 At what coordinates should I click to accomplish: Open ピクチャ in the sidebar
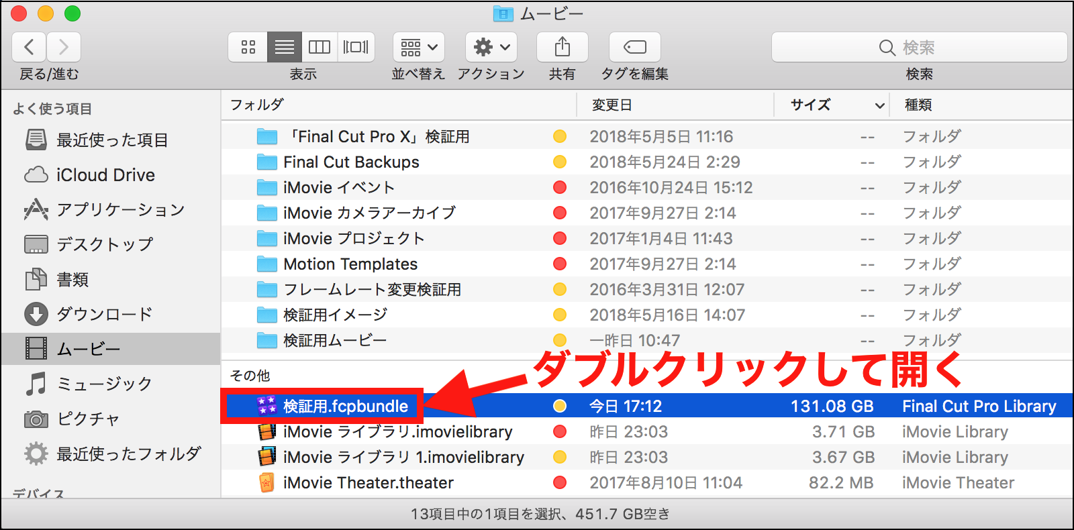[111, 419]
